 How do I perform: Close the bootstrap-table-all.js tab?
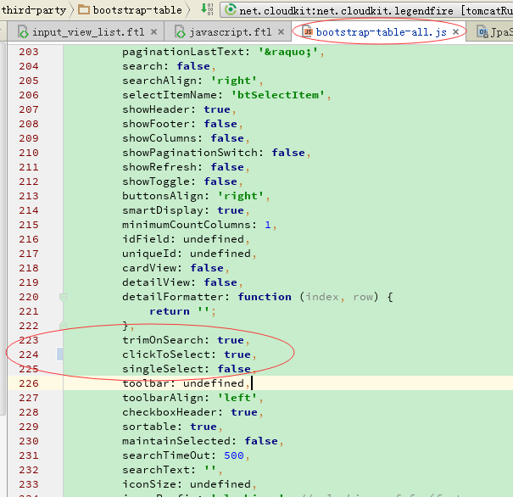[455, 32]
